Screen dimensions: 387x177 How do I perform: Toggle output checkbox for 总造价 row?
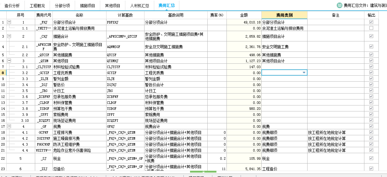tap(371, 169)
